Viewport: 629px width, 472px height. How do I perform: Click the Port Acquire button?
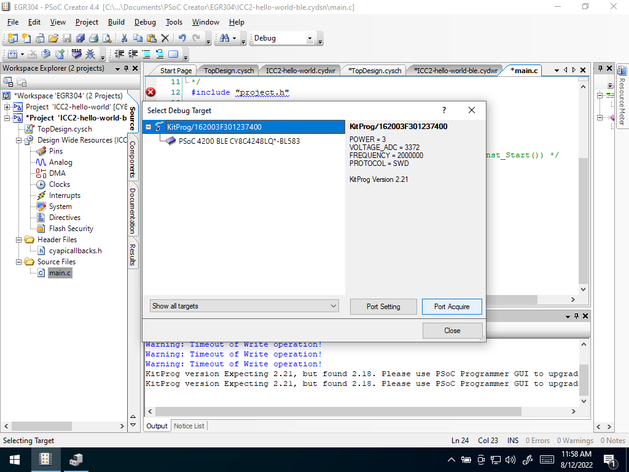451,307
